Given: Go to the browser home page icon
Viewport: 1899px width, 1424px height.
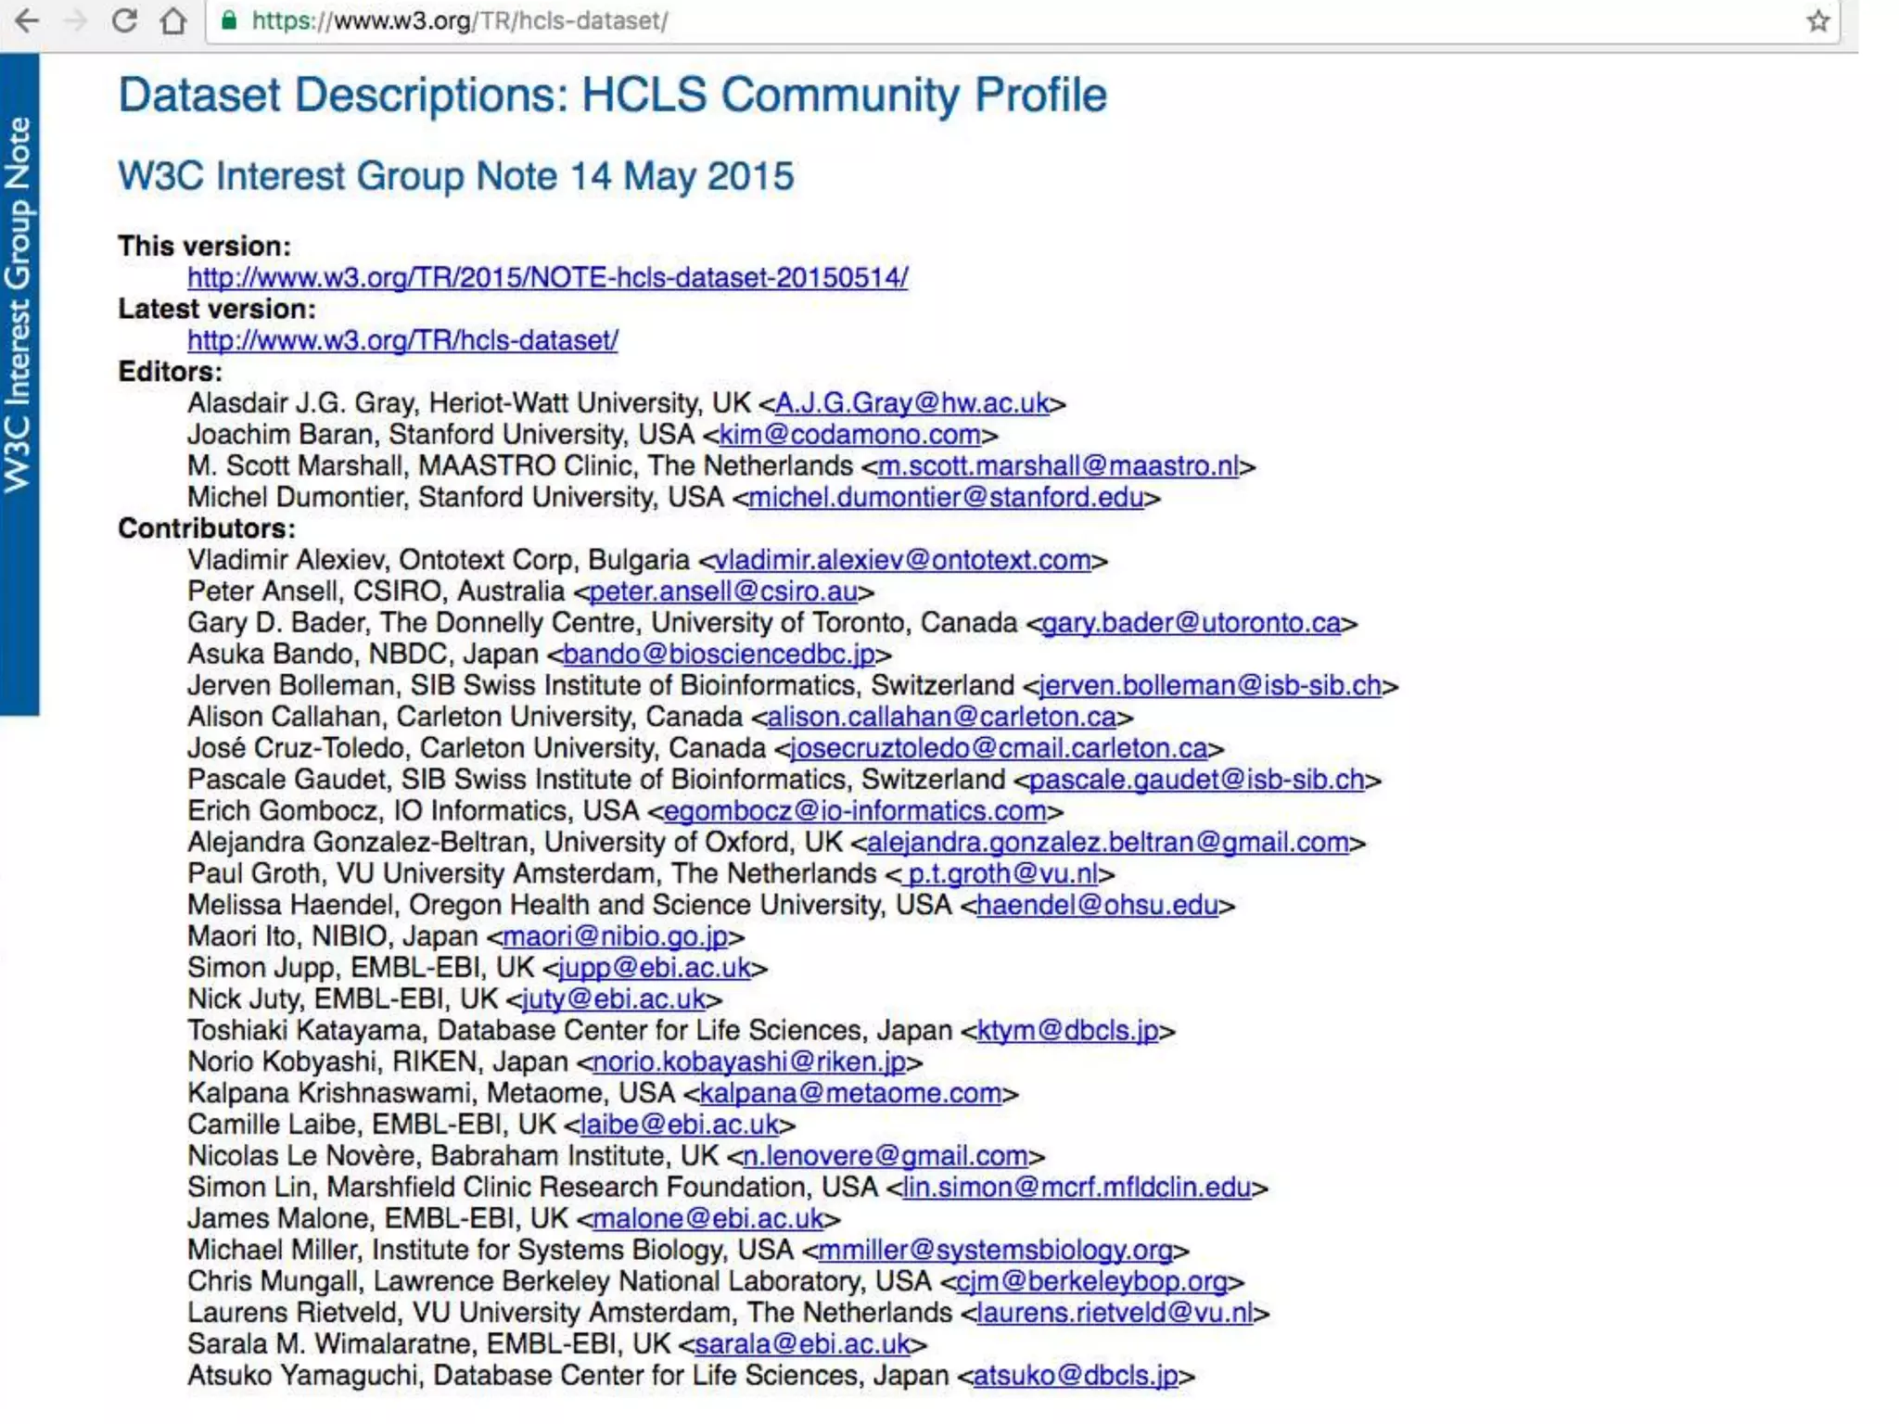Looking at the screenshot, I should point(173,20).
